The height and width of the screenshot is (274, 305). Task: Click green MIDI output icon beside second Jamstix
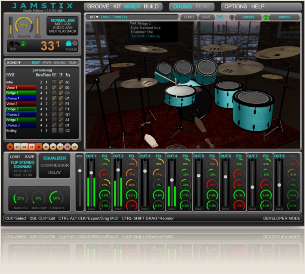pos(266,18)
